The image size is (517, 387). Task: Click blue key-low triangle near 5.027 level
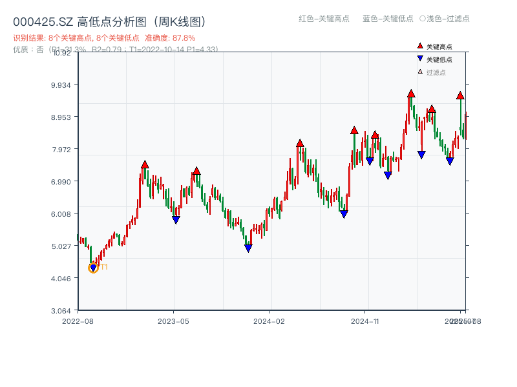(x=248, y=248)
